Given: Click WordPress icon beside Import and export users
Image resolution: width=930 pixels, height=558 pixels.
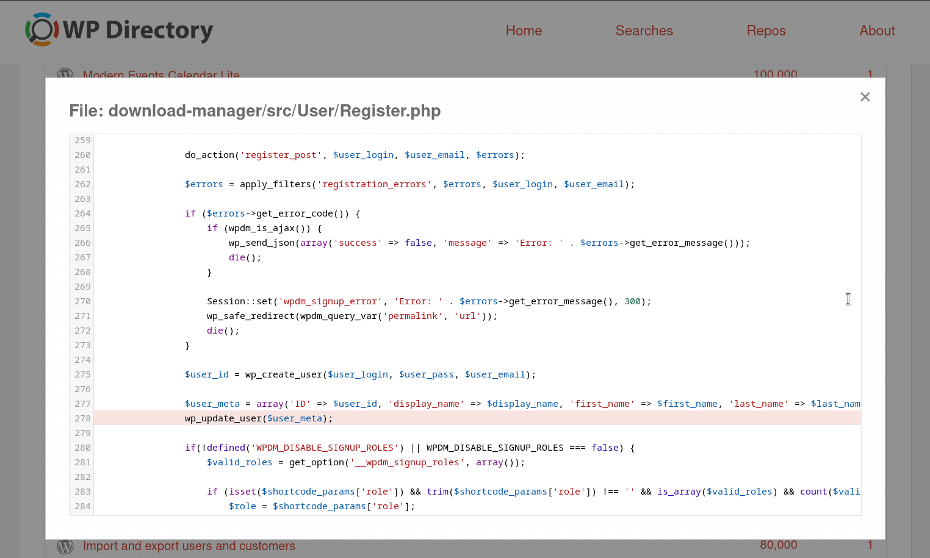Looking at the screenshot, I should point(65,546).
